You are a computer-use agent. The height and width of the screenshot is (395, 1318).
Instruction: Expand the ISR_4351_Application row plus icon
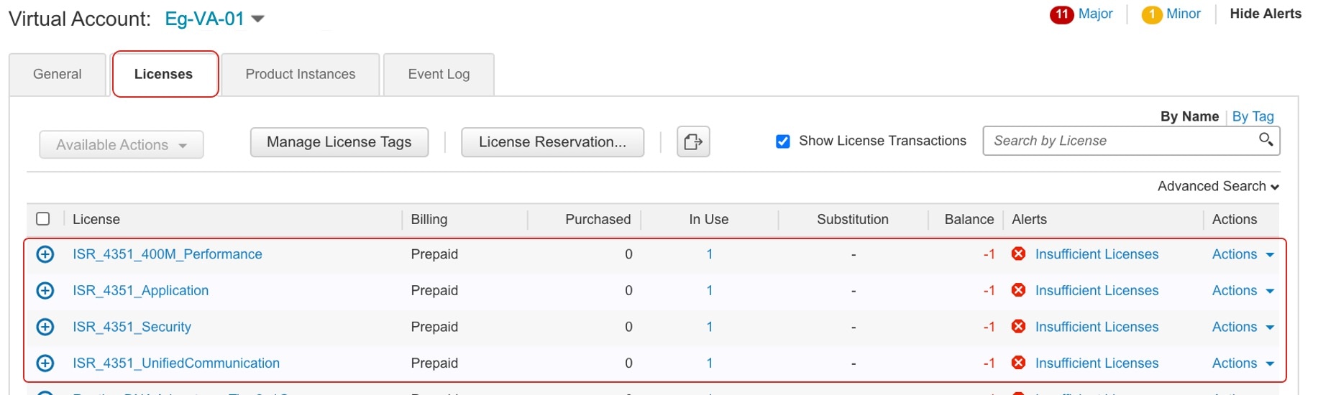(45, 291)
